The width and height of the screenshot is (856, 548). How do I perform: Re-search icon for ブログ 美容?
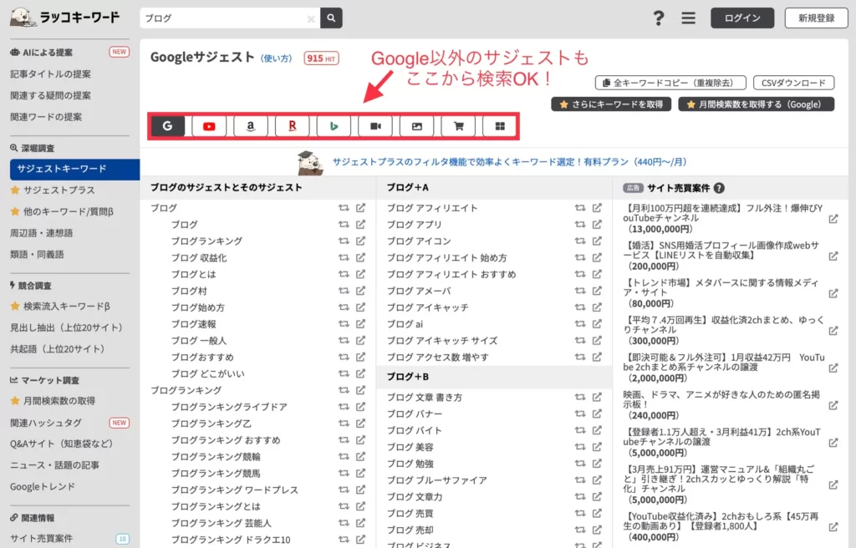580,446
